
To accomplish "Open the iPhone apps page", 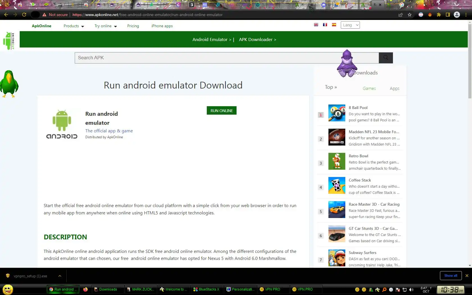I will coord(162,26).
